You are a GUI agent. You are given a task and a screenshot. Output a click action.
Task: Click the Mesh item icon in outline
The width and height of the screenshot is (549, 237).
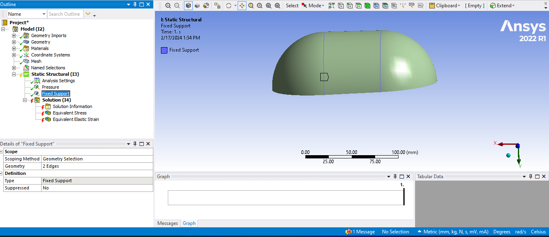26,61
